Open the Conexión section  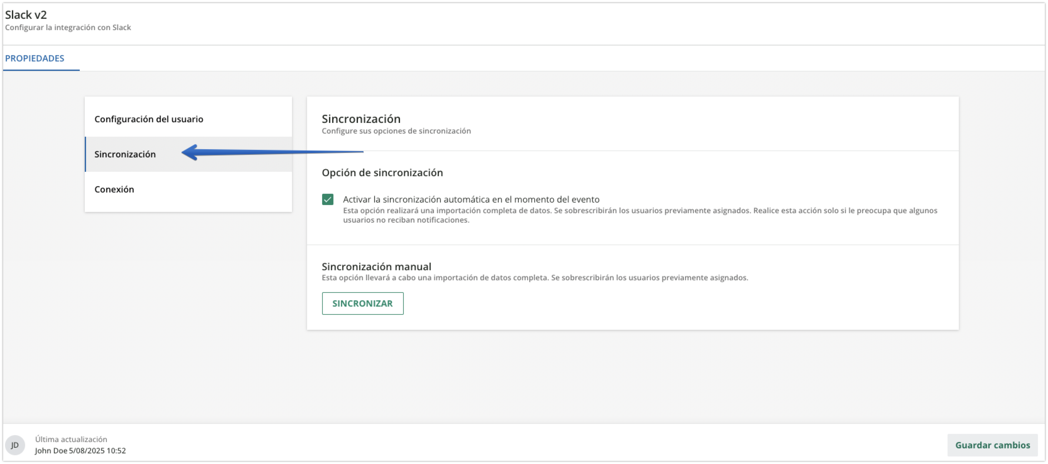[114, 189]
